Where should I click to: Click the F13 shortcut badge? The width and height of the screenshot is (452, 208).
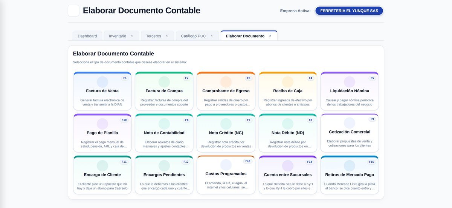247,161
